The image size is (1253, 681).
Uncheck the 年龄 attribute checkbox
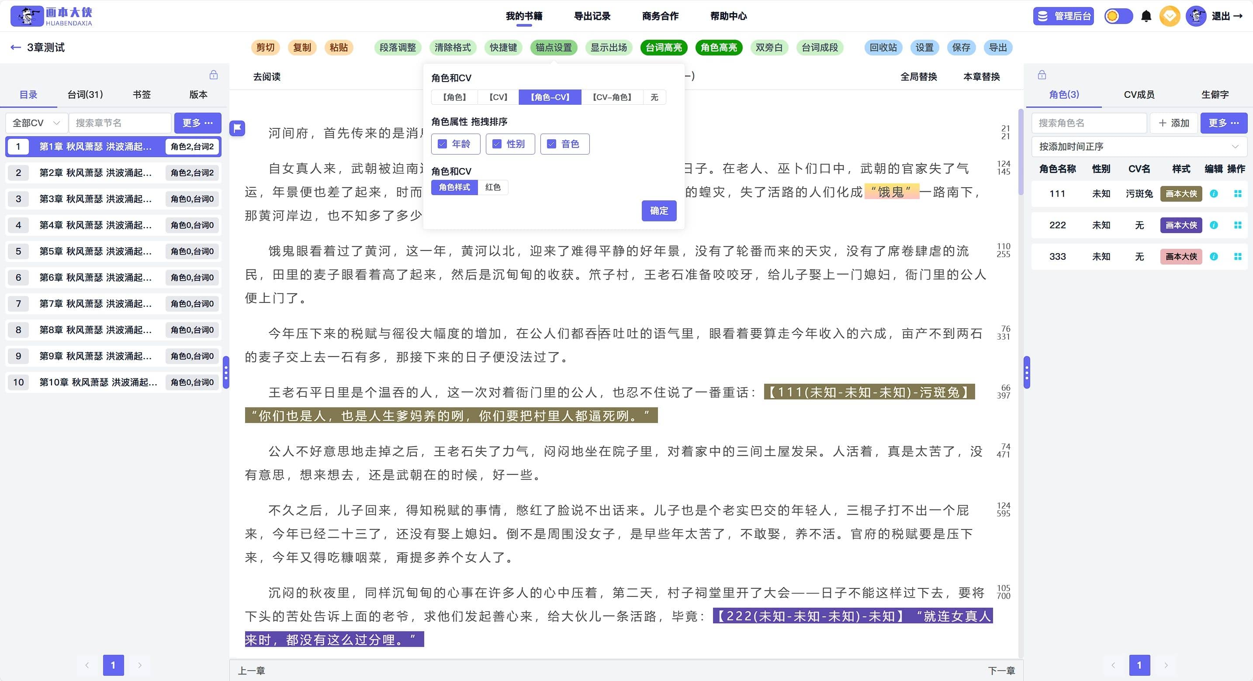[442, 144]
